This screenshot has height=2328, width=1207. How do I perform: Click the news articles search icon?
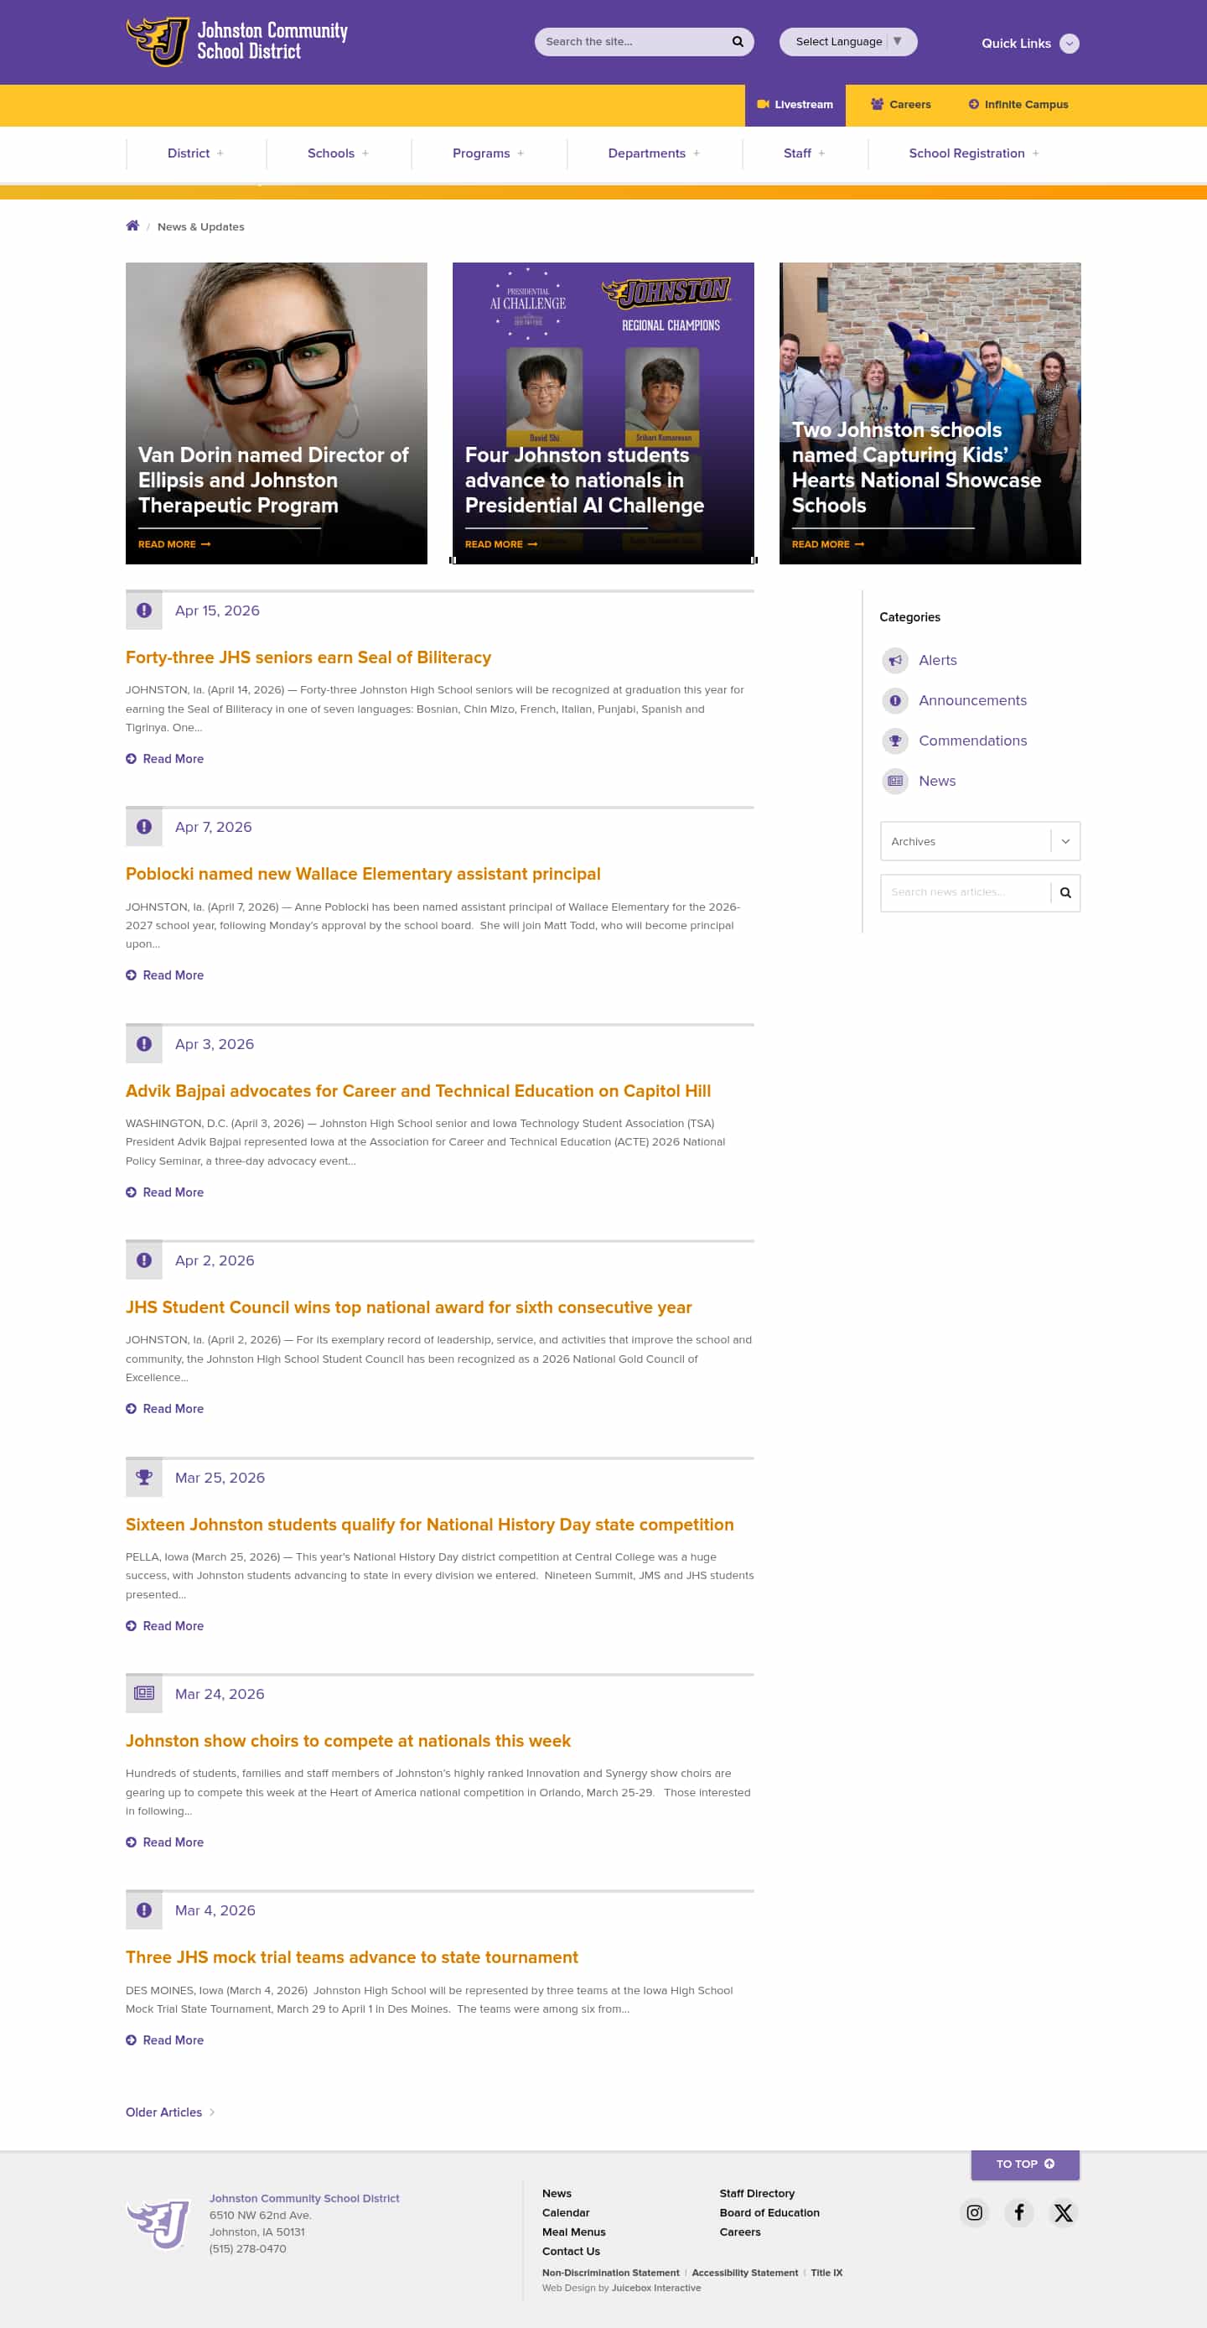click(x=1065, y=893)
